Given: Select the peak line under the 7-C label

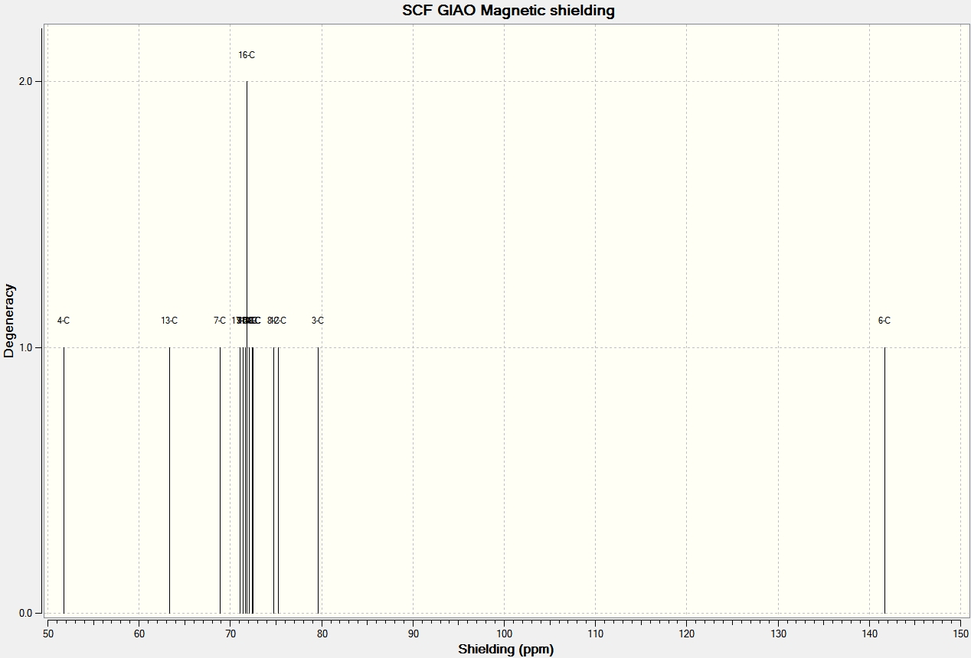Looking at the screenshot, I should pos(220,480).
